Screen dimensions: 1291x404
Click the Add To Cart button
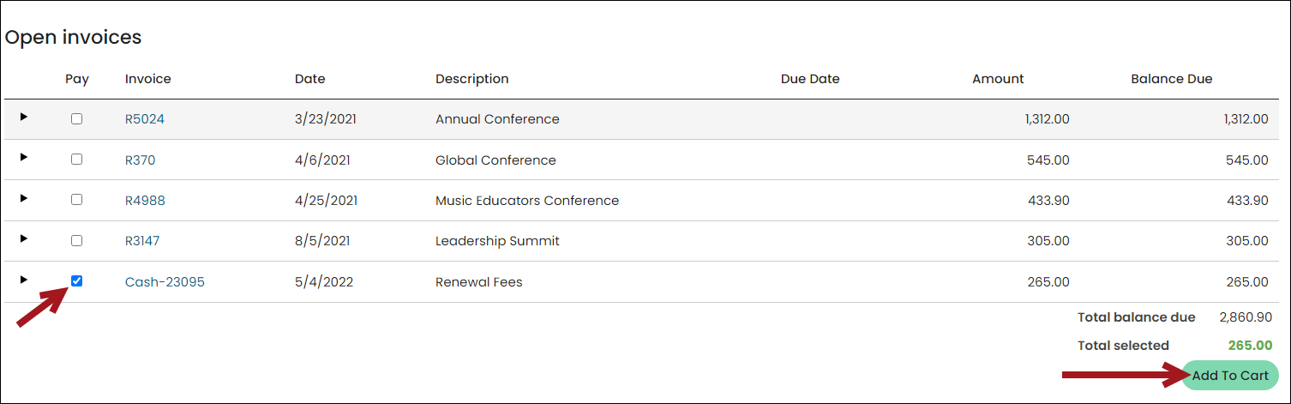1230,376
